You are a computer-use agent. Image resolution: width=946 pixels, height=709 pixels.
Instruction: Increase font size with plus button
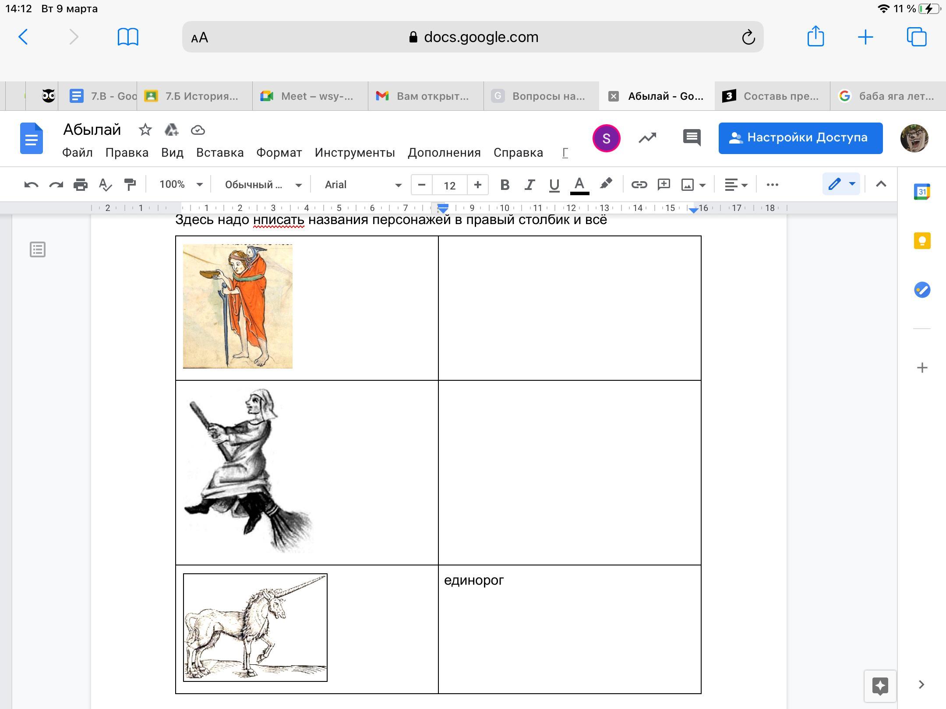(478, 185)
